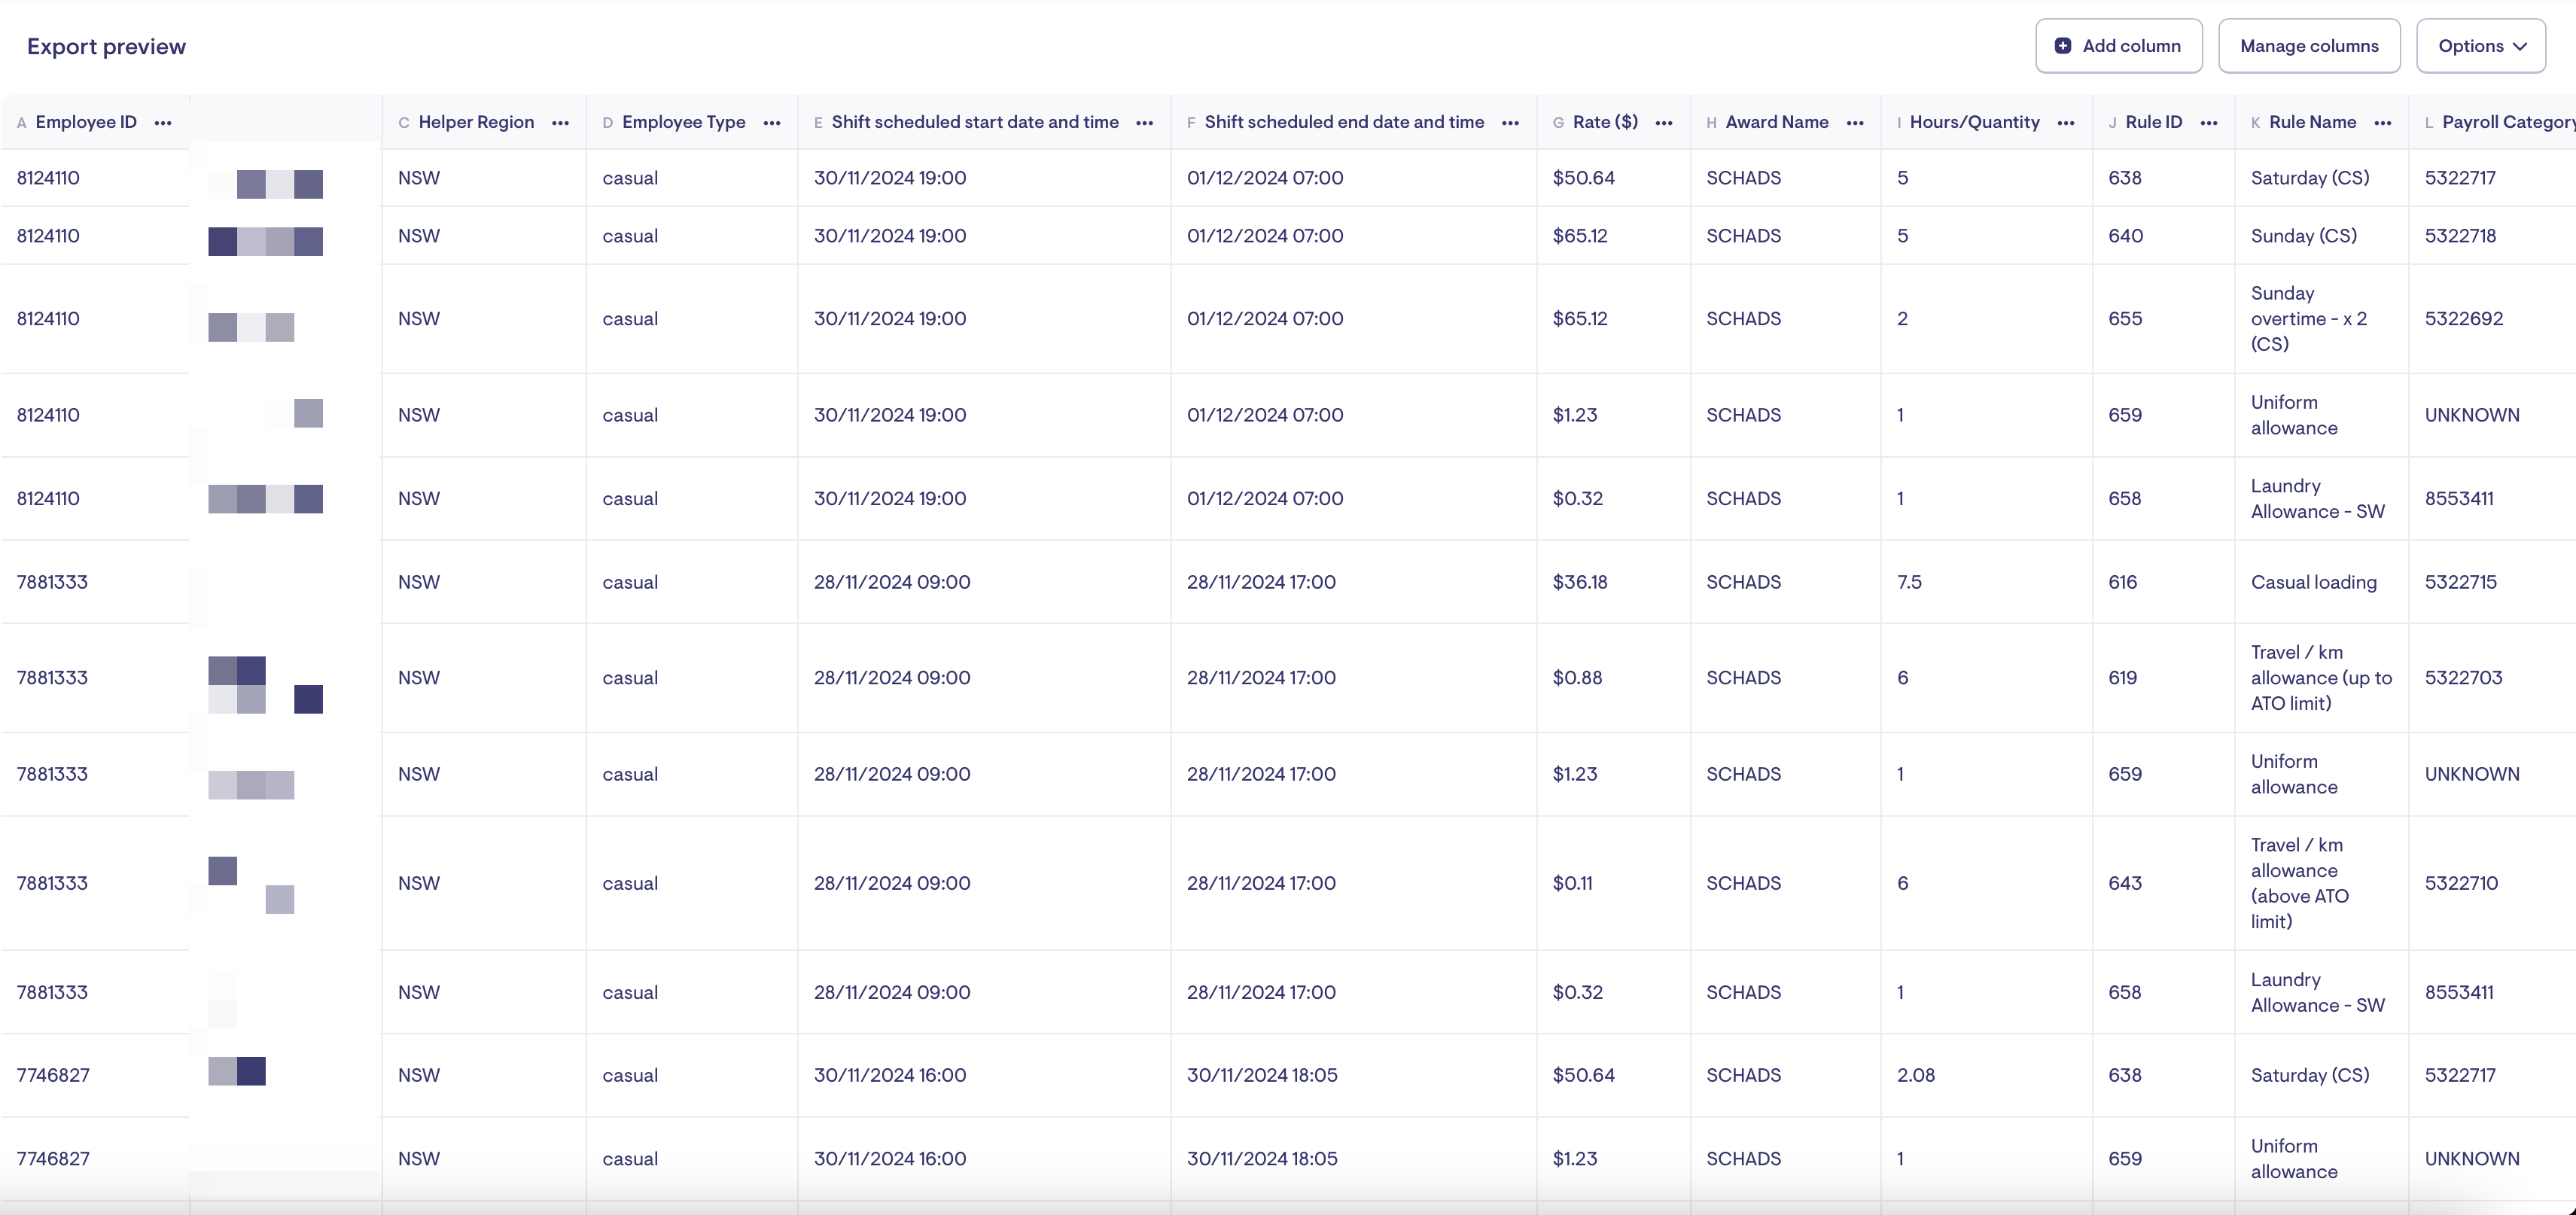Select Rule ID 616 cell
This screenshot has height=1215, width=2576.
(2122, 582)
